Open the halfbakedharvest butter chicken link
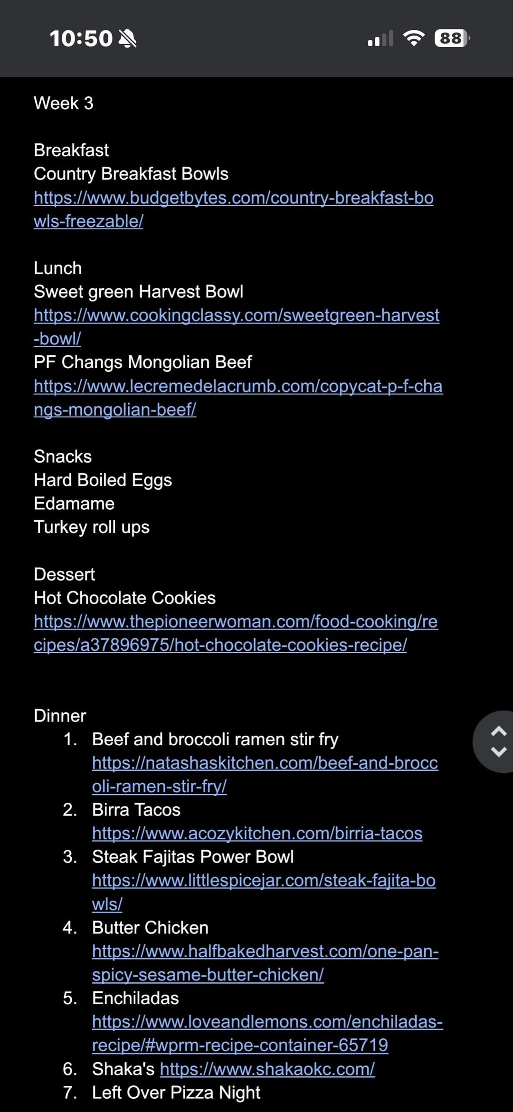 (x=265, y=951)
